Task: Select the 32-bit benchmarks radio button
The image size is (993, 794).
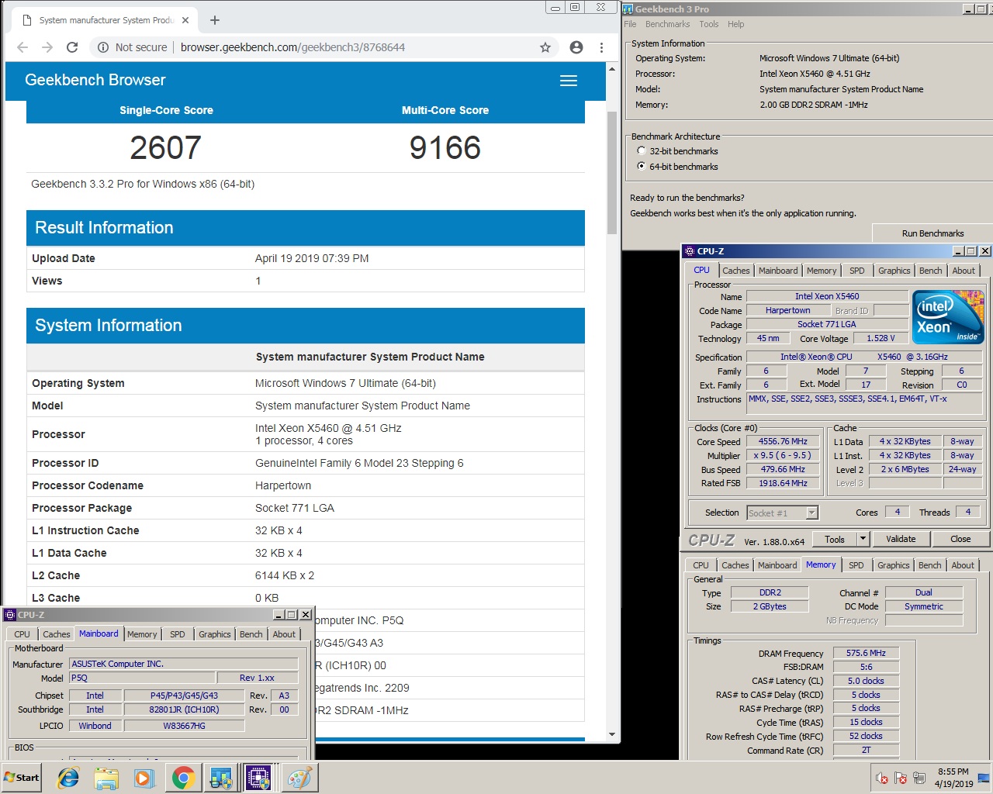Action: (641, 151)
